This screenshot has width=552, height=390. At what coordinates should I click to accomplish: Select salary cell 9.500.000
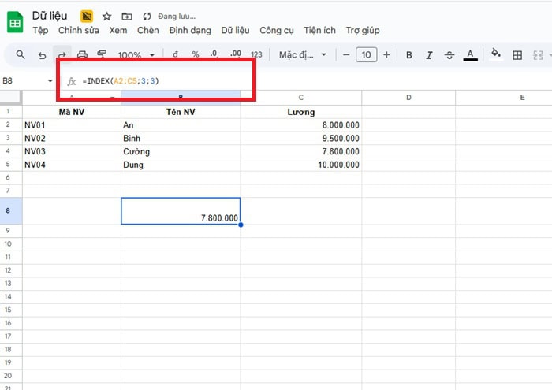click(x=301, y=138)
